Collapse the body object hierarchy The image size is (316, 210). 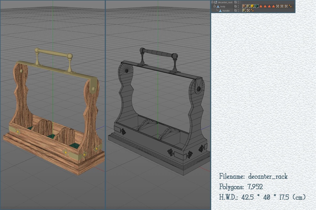pos(215,6)
